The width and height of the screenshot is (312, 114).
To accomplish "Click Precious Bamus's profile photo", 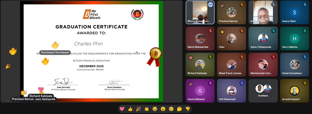I will coord(231,12).
